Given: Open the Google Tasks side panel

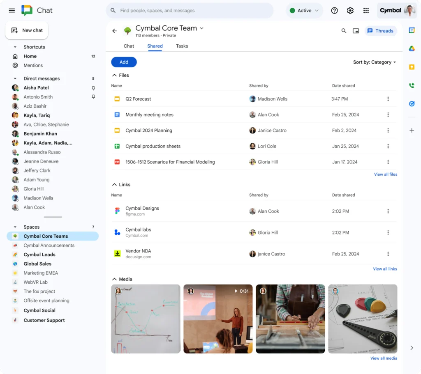Looking at the screenshot, I should coord(412,103).
